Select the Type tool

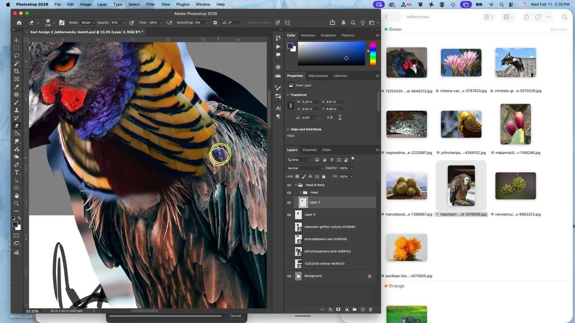tap(17, 172)
